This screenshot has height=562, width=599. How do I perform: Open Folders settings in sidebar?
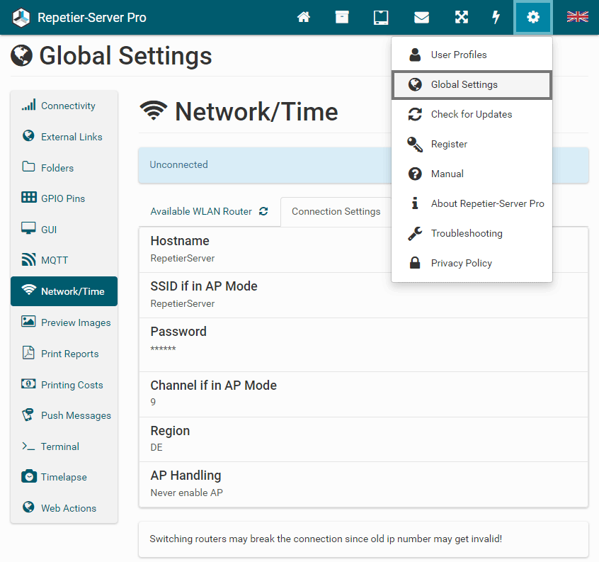coord(64,167)
